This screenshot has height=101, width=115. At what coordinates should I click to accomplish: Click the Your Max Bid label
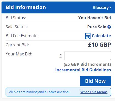click(x=19, y=54)
